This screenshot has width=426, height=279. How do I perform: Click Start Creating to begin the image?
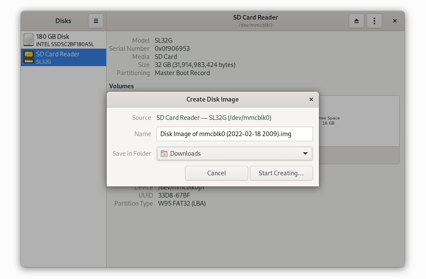(x=281, y=173)
